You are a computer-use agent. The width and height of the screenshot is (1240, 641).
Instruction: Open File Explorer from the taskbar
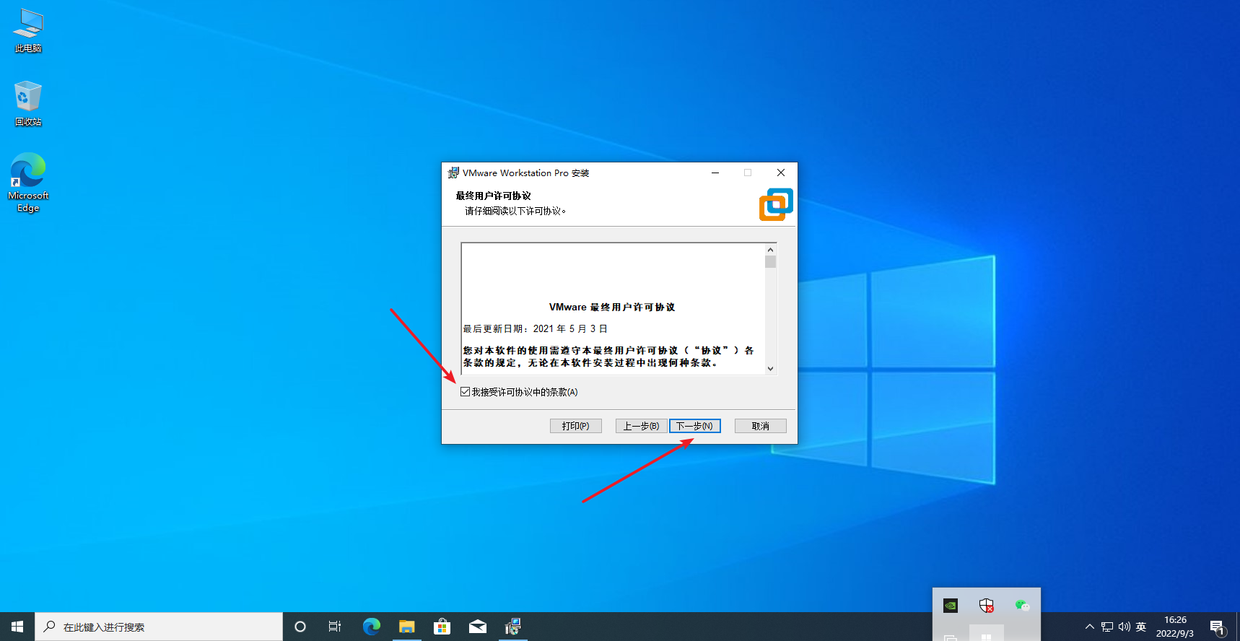[x=407, y=627]
